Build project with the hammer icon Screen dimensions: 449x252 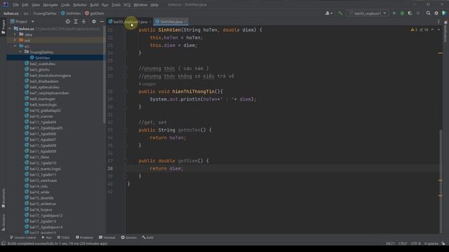tap(340, 13)
